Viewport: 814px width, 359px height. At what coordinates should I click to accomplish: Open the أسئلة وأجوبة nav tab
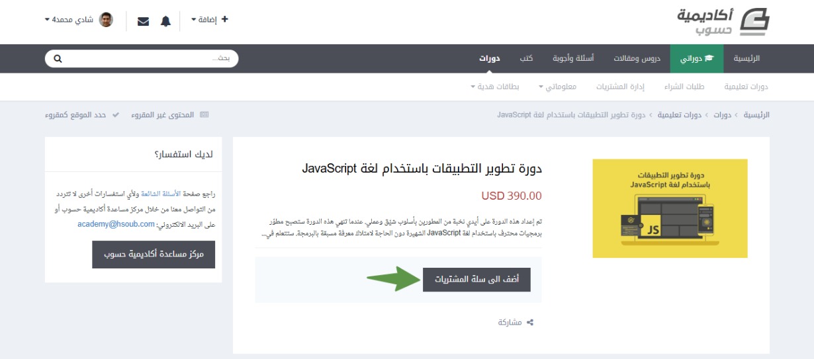(x=573, y=59)
